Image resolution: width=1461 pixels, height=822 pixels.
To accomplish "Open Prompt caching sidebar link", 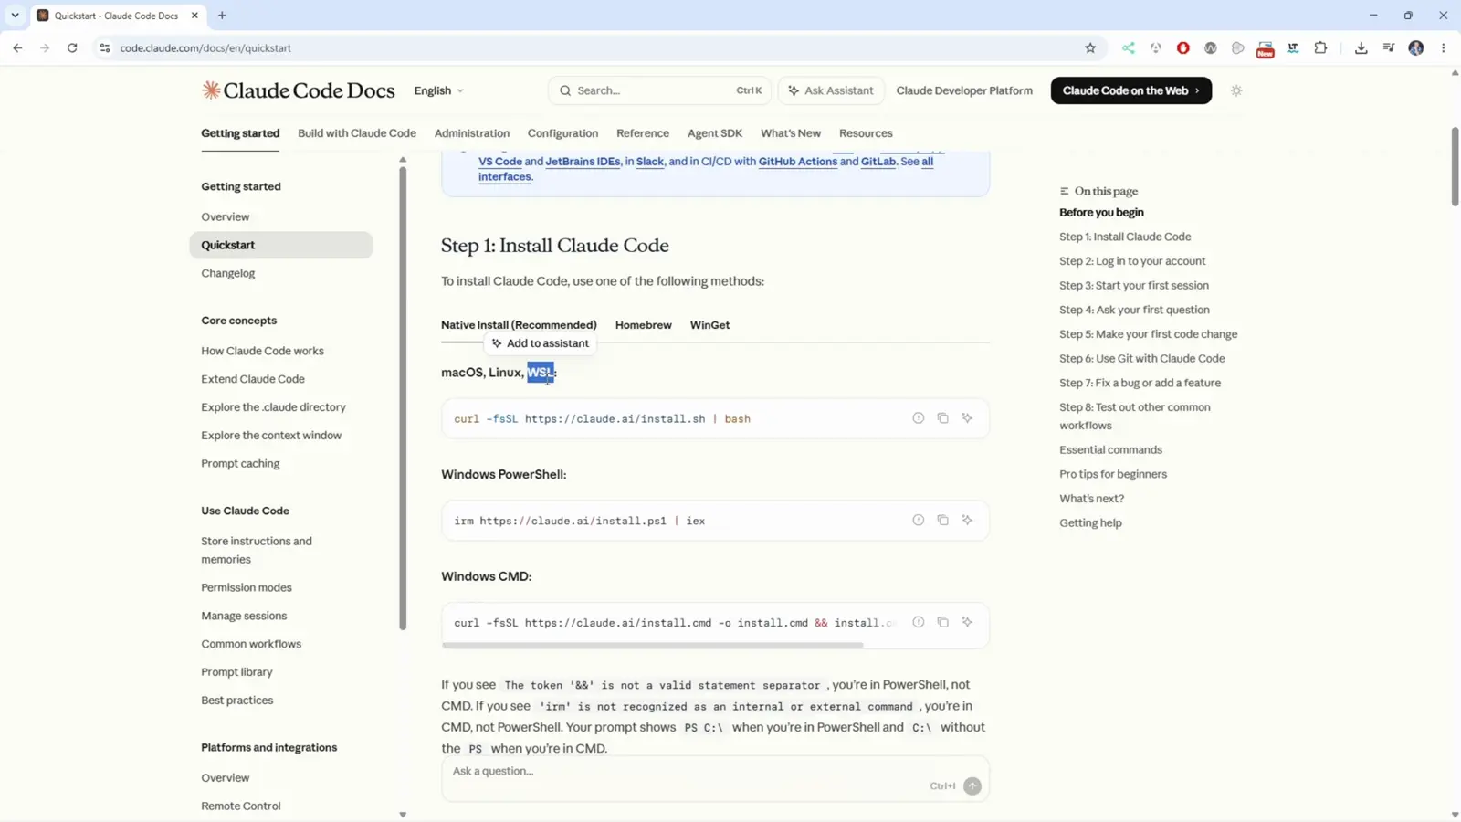I will tap(241, 463).
